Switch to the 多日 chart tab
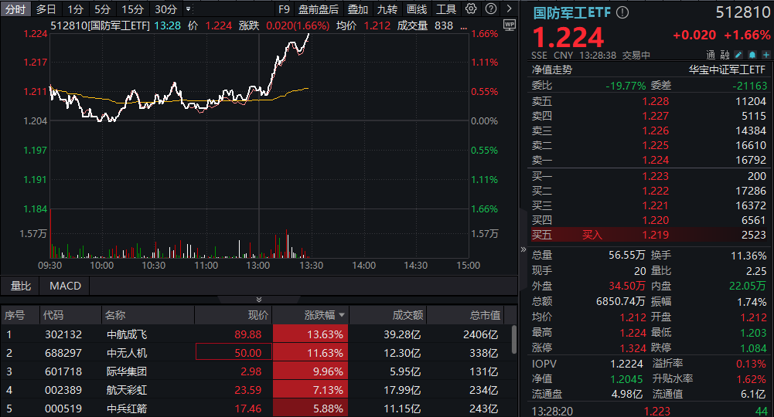 (x=46, y=9)
